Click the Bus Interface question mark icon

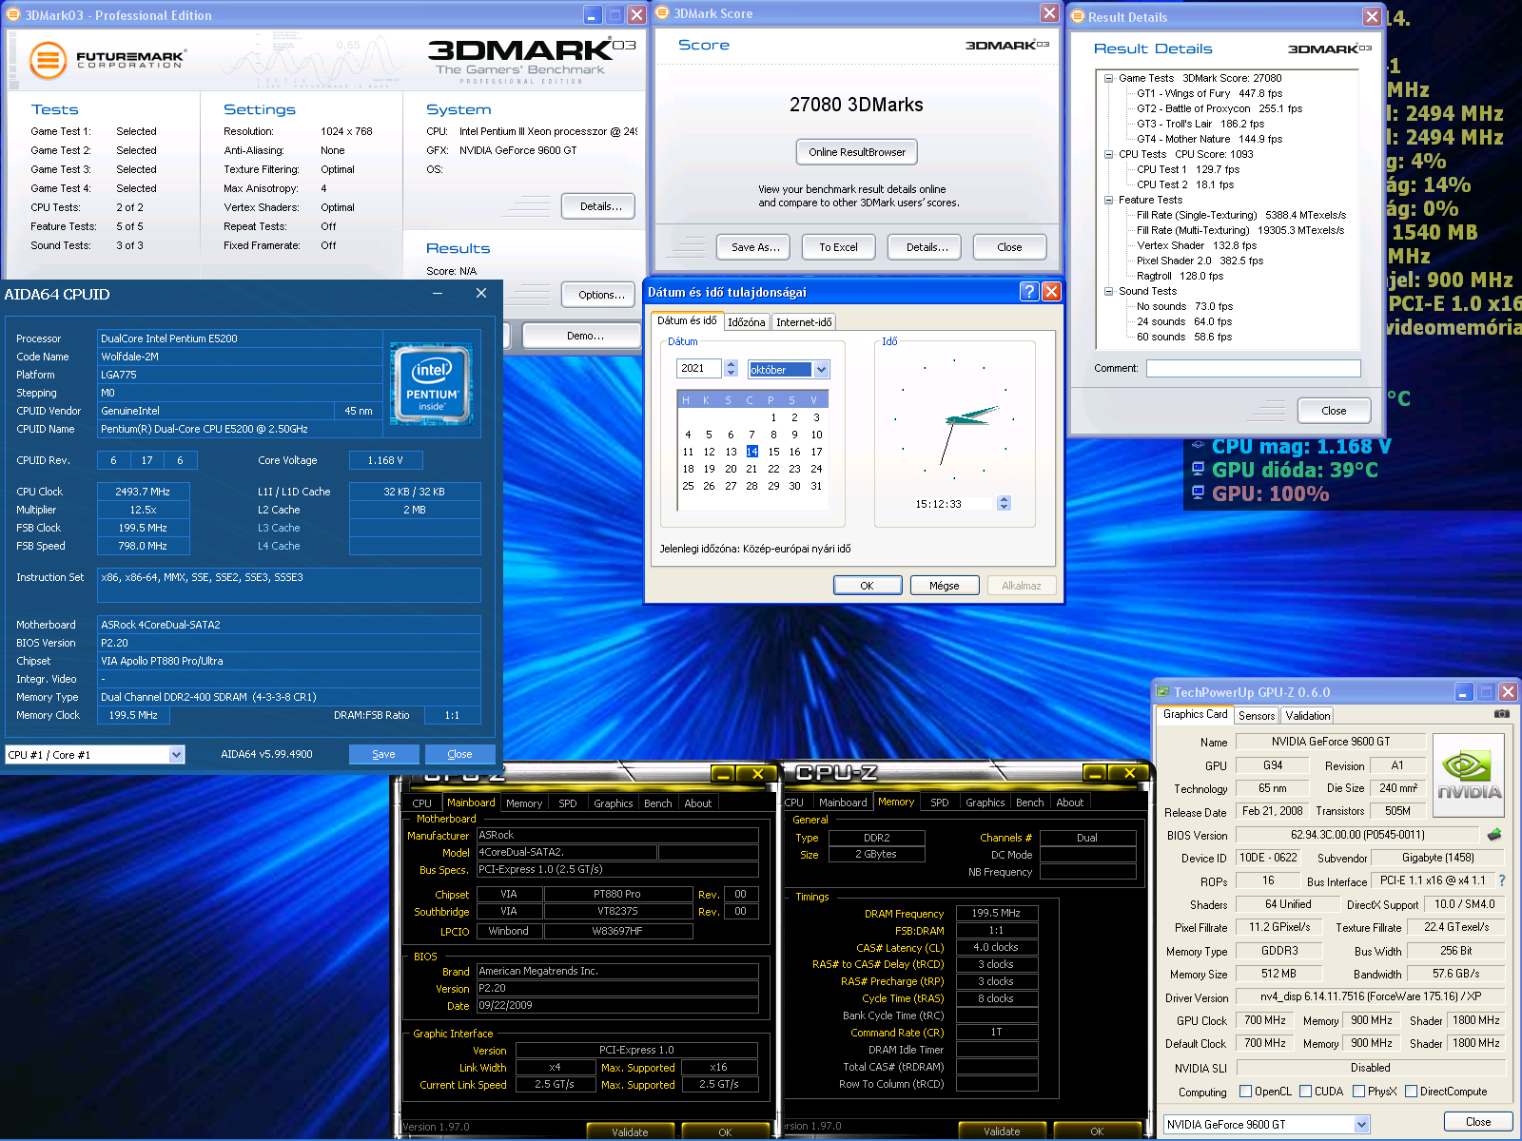1502,880
